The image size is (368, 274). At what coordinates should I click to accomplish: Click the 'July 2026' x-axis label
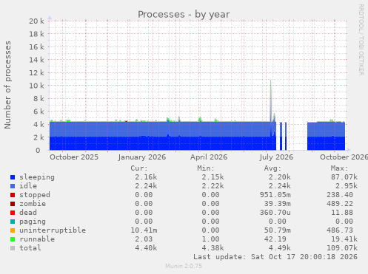(276, 157)
